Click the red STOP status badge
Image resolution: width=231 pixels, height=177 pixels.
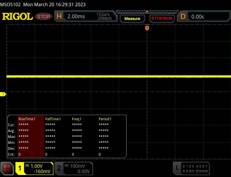[x=44, y=17]
